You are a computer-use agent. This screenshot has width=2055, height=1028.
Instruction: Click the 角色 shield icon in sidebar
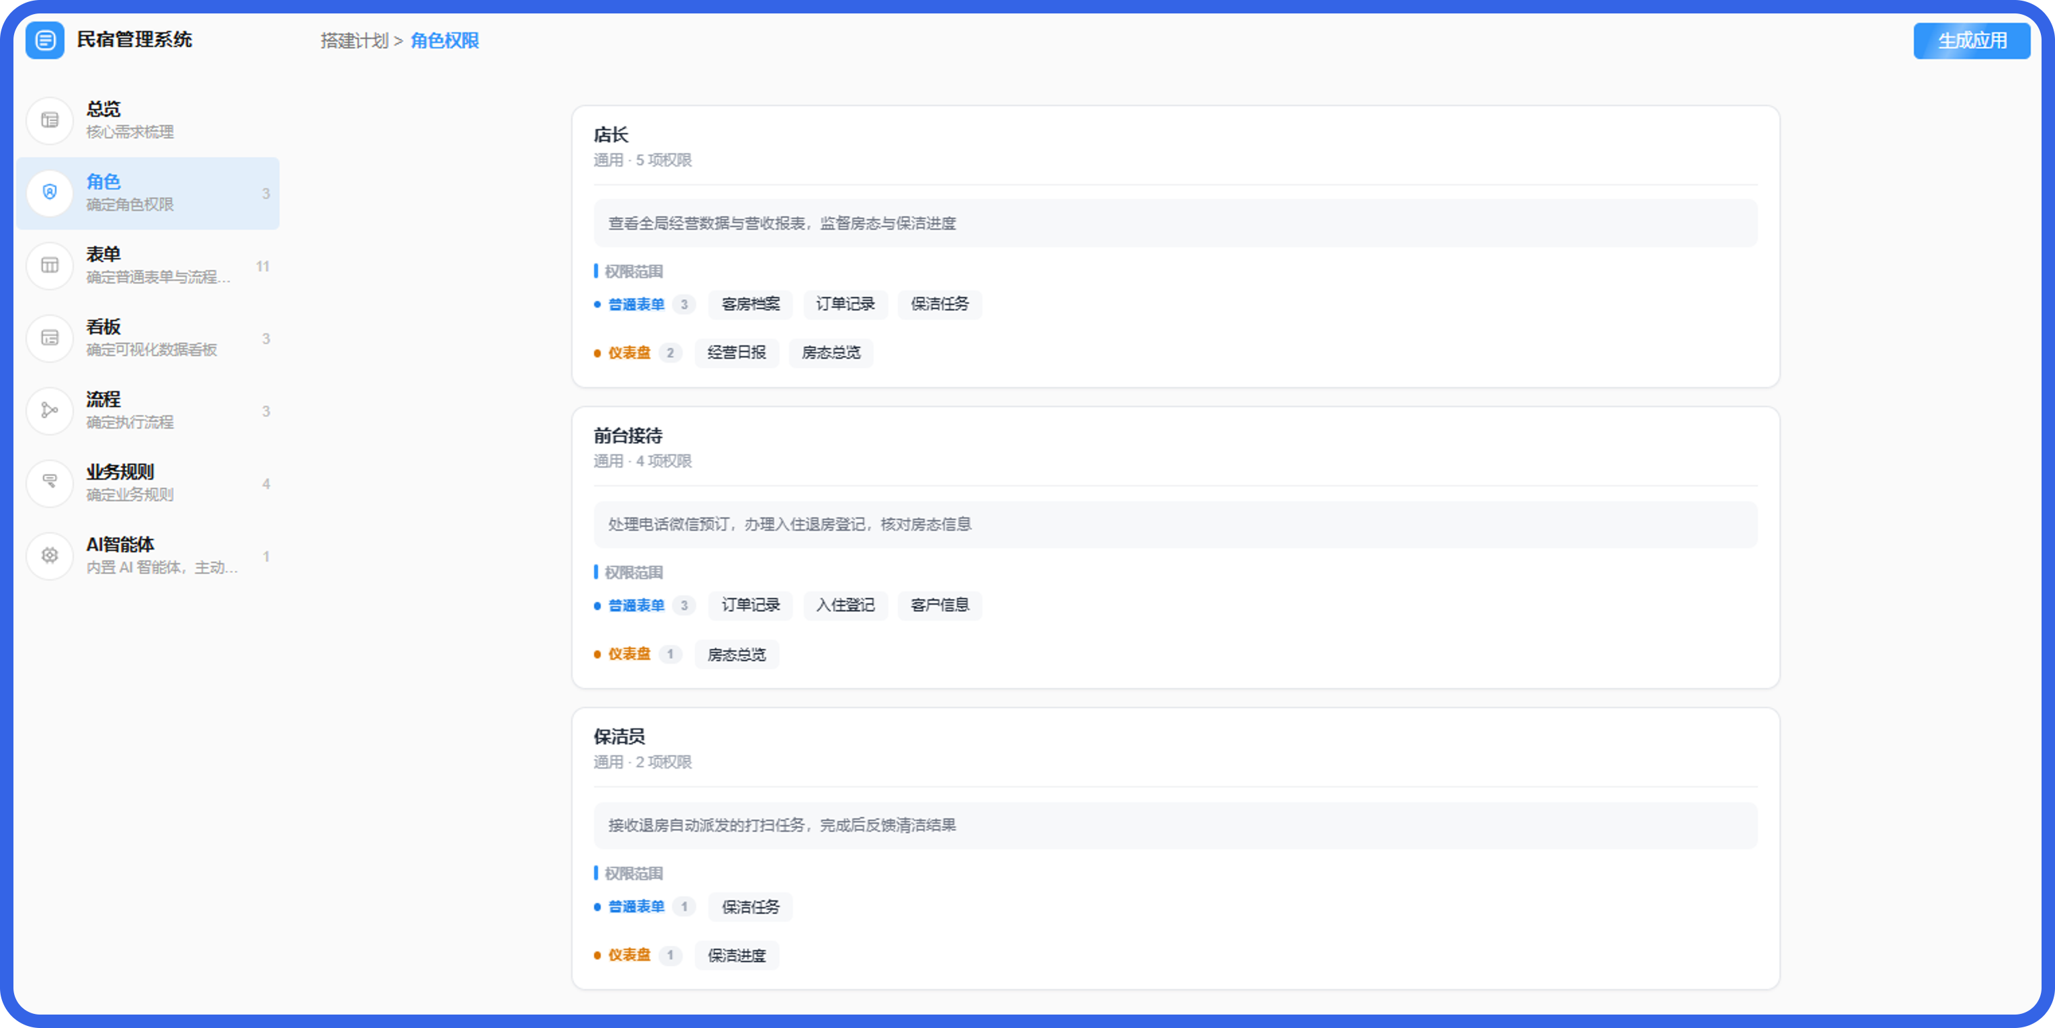tap(50, 192)
